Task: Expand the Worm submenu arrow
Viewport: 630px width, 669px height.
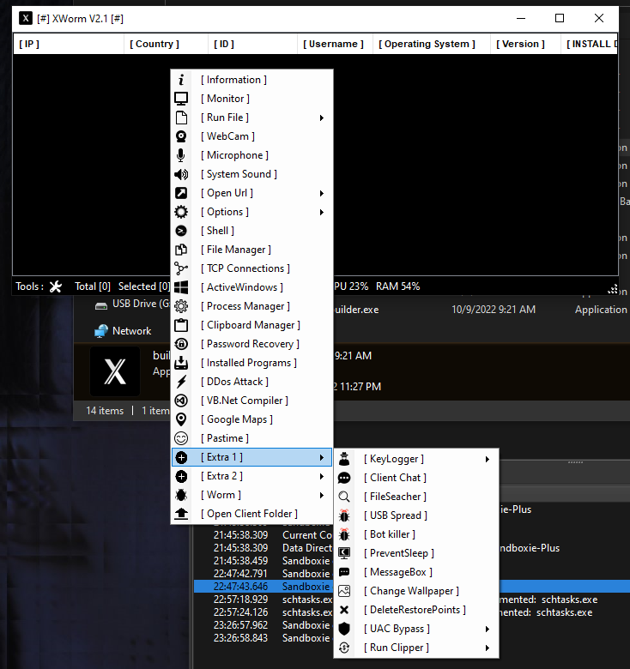Action: [322, 495]
